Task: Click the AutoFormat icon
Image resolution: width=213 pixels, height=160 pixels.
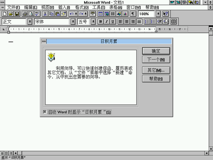Action: tap(93, 14)
